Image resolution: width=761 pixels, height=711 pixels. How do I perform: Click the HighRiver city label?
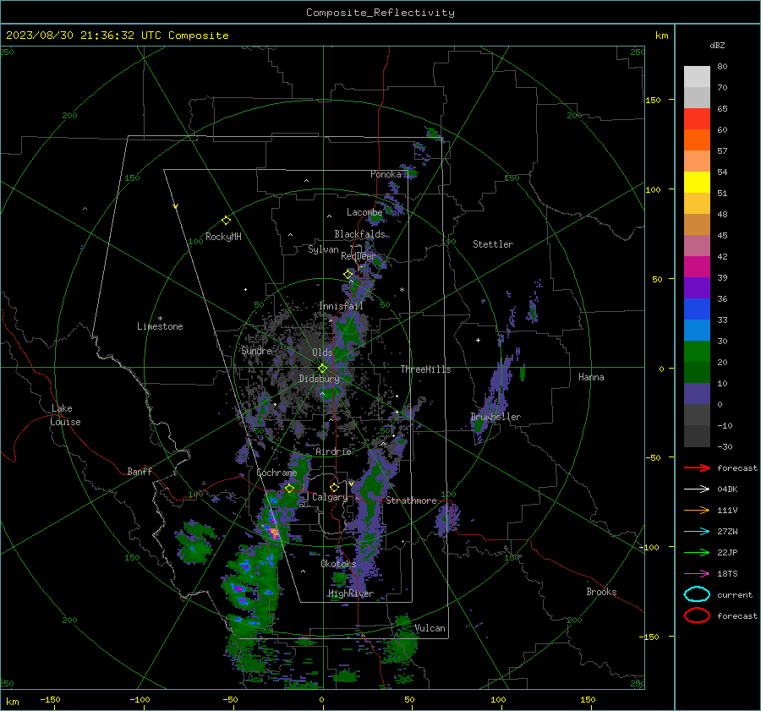pyautogui.click(x=351, y=593)
